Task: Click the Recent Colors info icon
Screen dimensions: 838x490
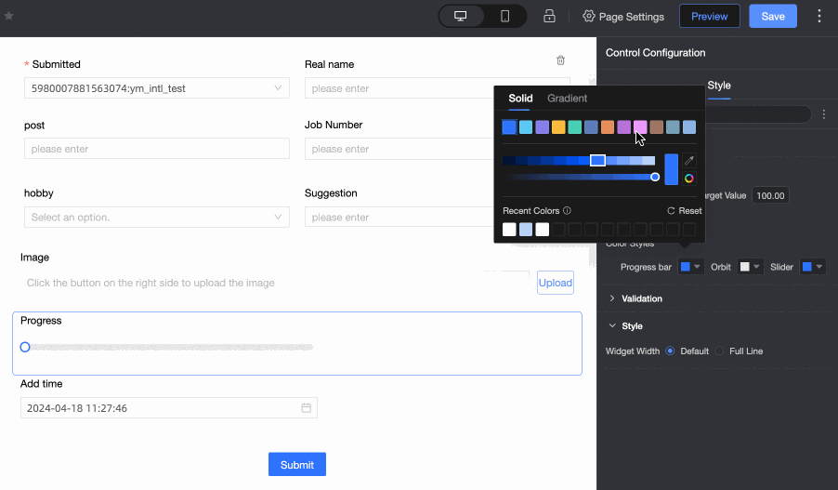Action: (567, 211)
